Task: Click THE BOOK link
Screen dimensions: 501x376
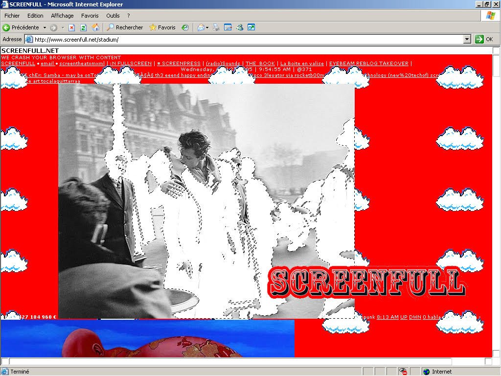Action: (x=260, y=63)
